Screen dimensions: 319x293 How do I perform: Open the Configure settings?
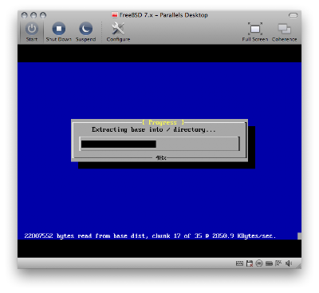click(x=118, y=32)
